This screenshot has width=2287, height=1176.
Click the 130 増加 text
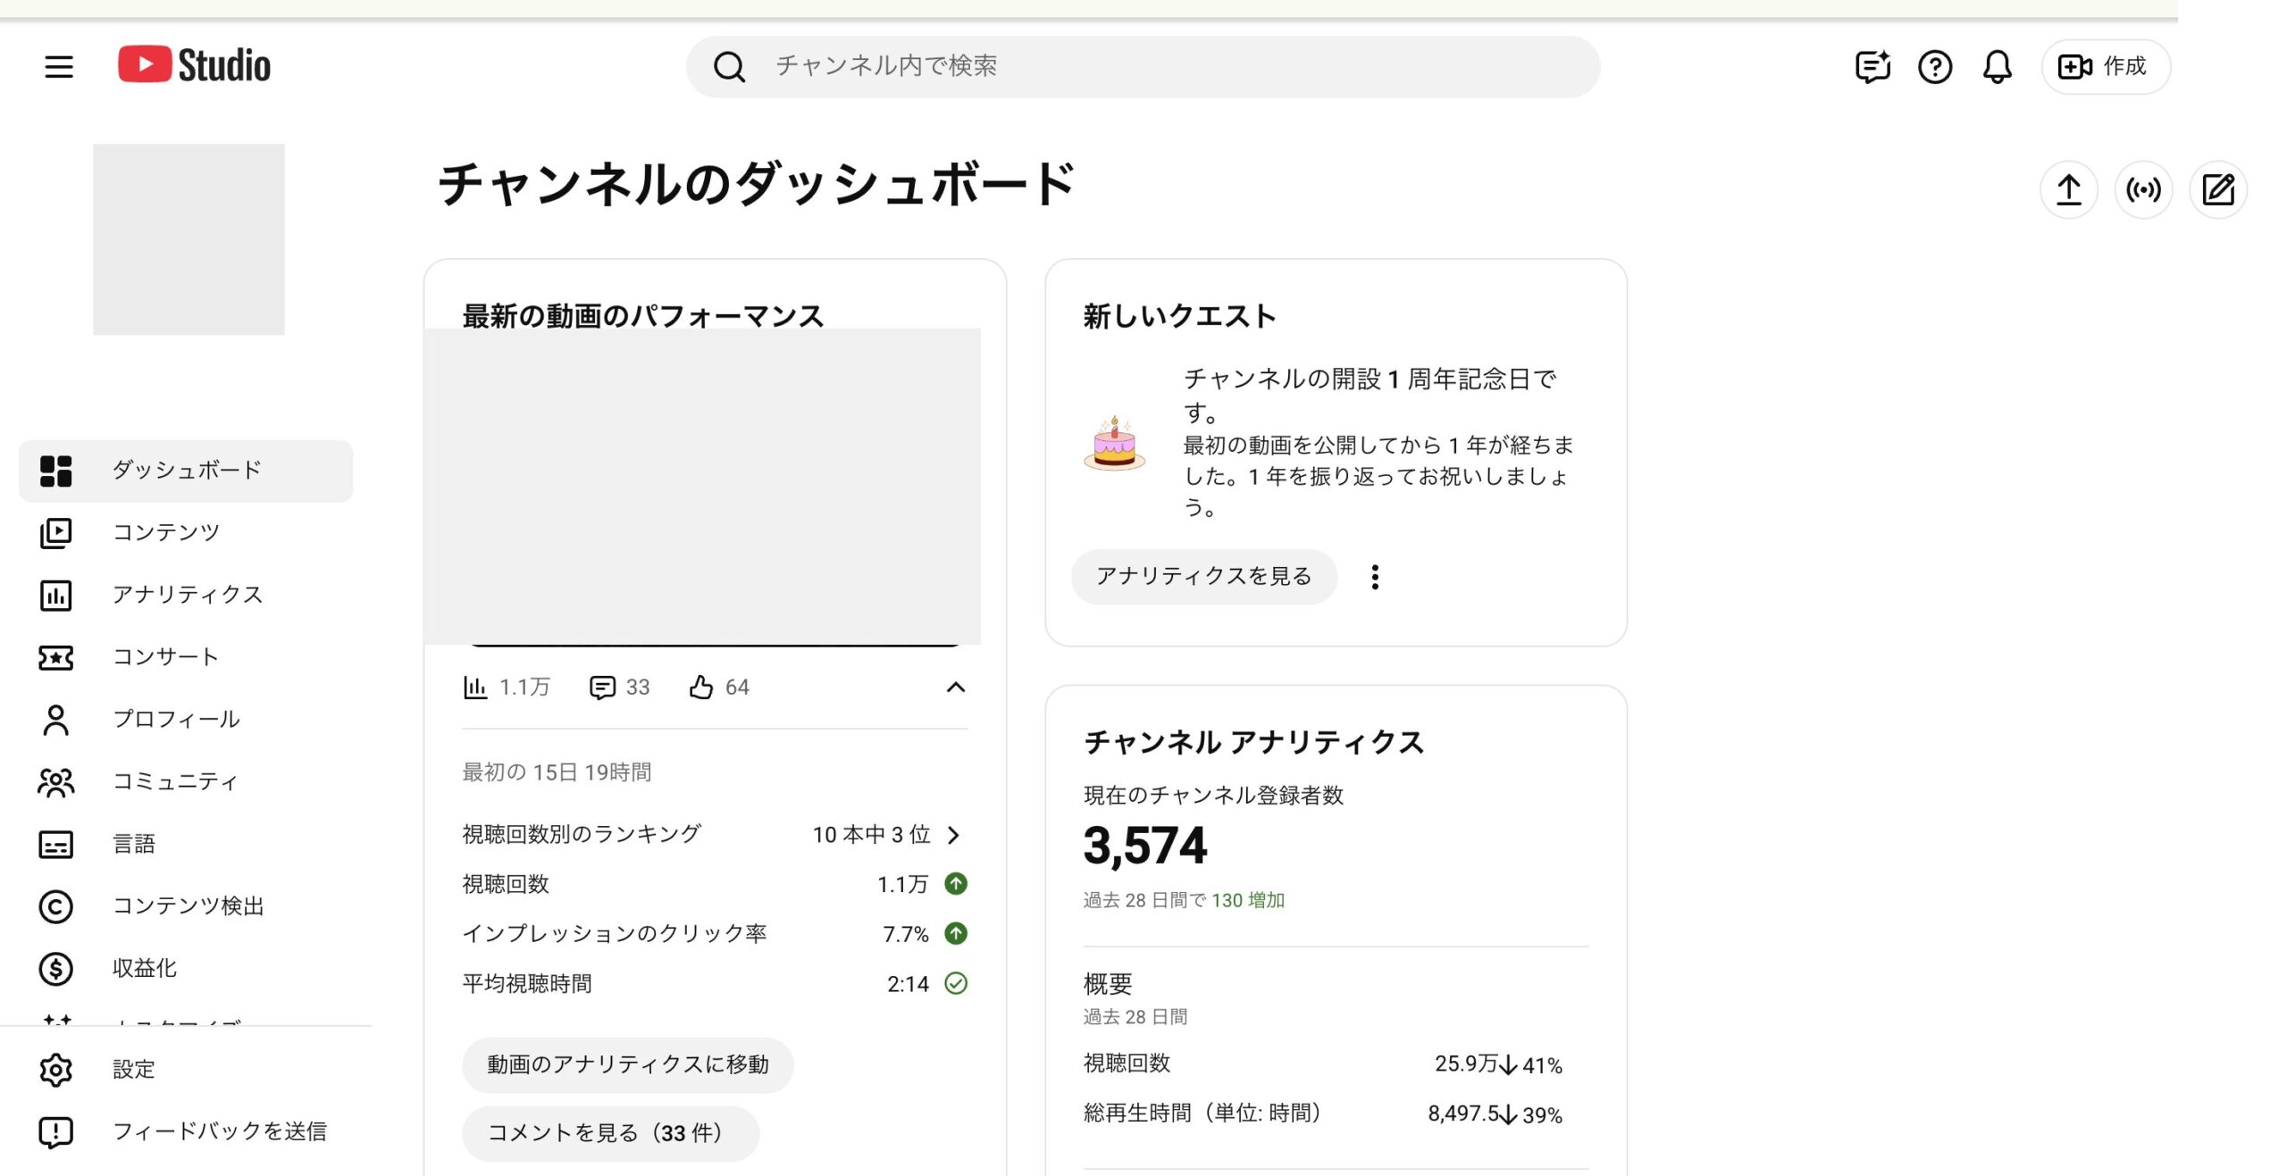(1247, 900)
